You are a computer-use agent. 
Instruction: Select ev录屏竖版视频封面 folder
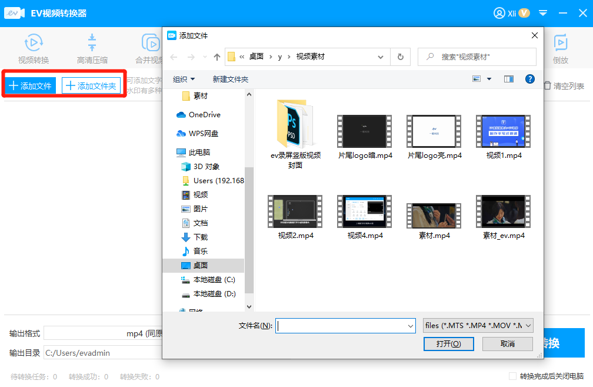(x=295, y=134)
